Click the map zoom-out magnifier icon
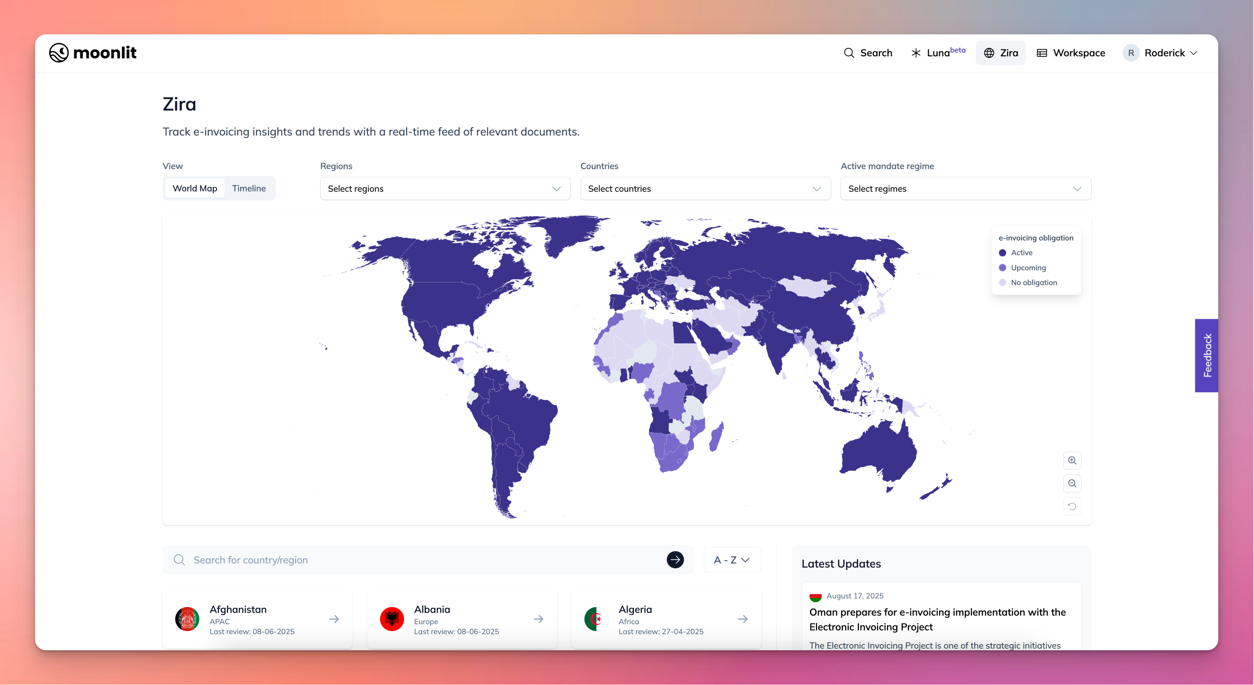Image resolution: width=1254 pixels, height=685 pixels. (x=1072, y=483)
